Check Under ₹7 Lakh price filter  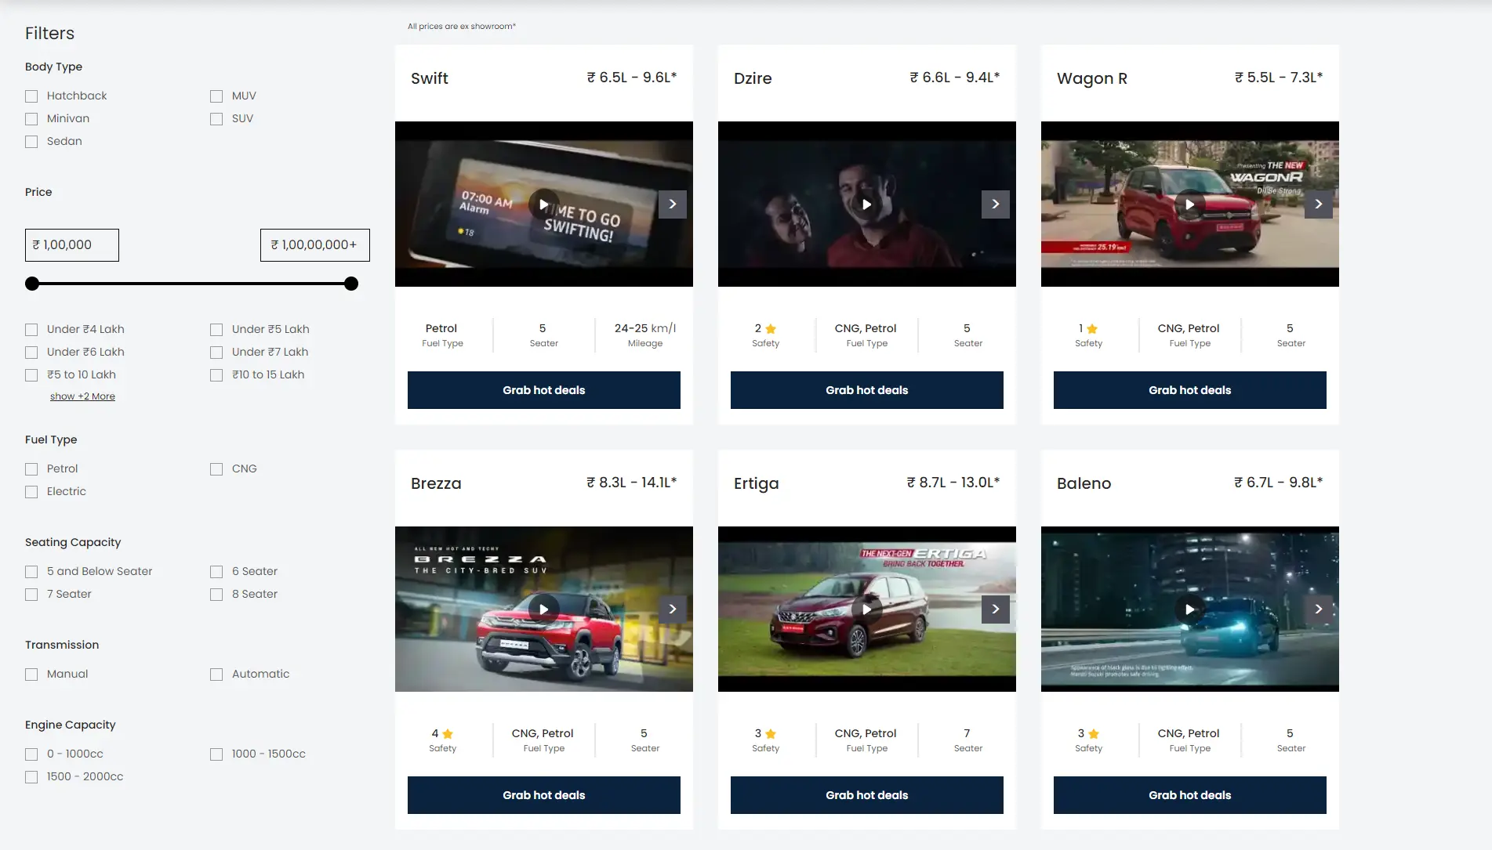point(216,353)
